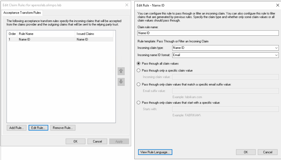
Task: Sort by Rule Name column header
Action: pos(46,34)
